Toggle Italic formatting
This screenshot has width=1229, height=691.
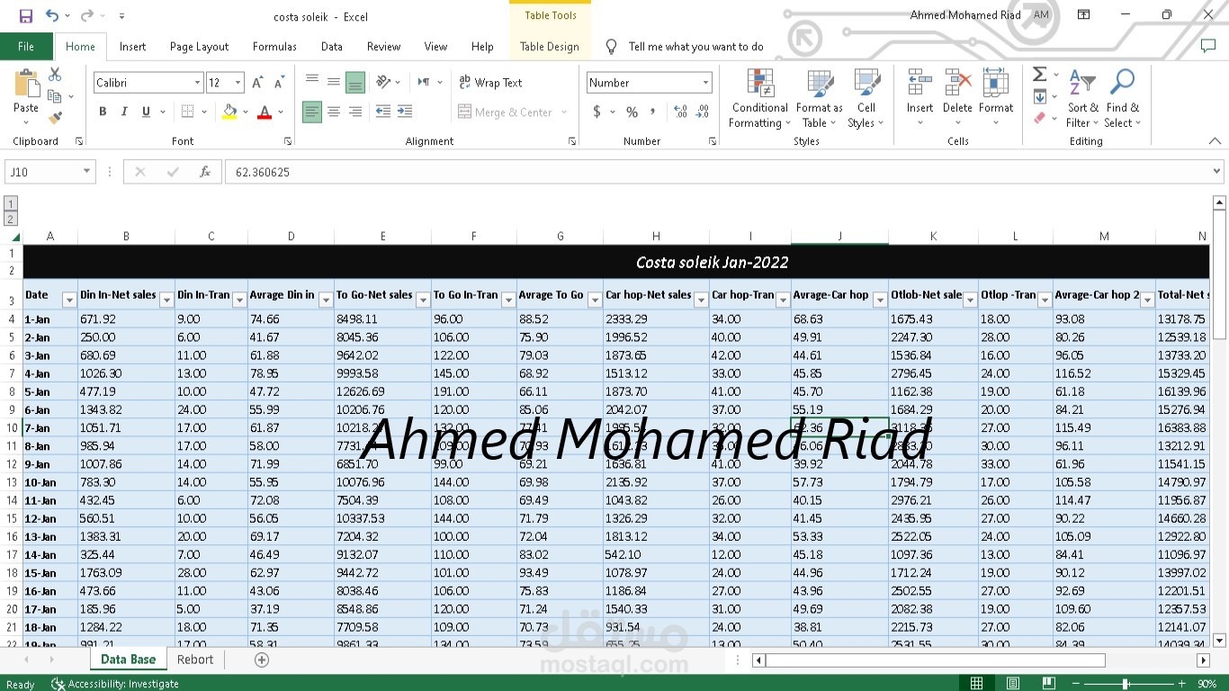pyautogui.click(x=124, y=112)
